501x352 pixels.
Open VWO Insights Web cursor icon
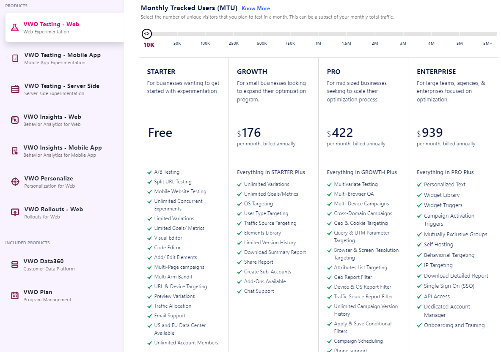pos(15,120)
